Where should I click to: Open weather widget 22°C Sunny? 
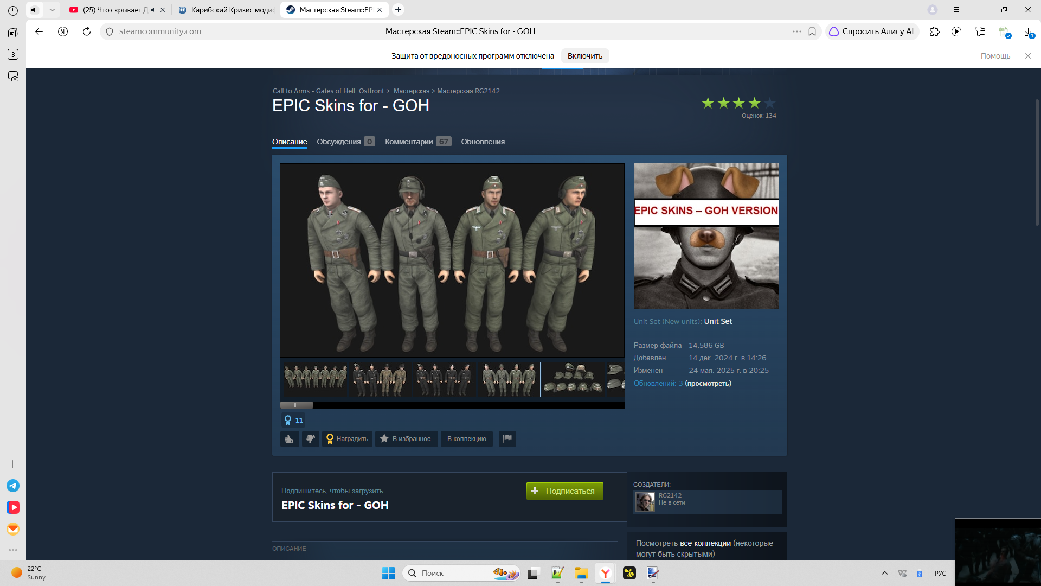click(28, 573)
